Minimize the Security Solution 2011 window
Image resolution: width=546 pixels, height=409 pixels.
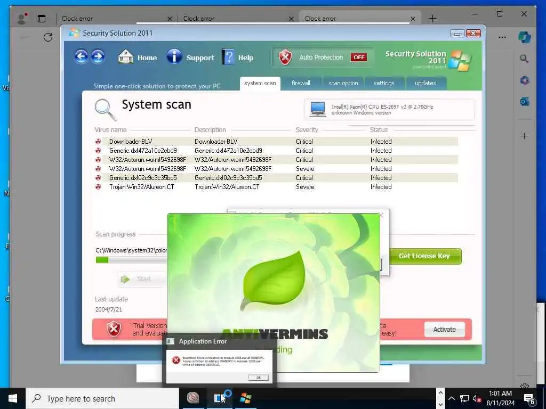tap(457, 34)
